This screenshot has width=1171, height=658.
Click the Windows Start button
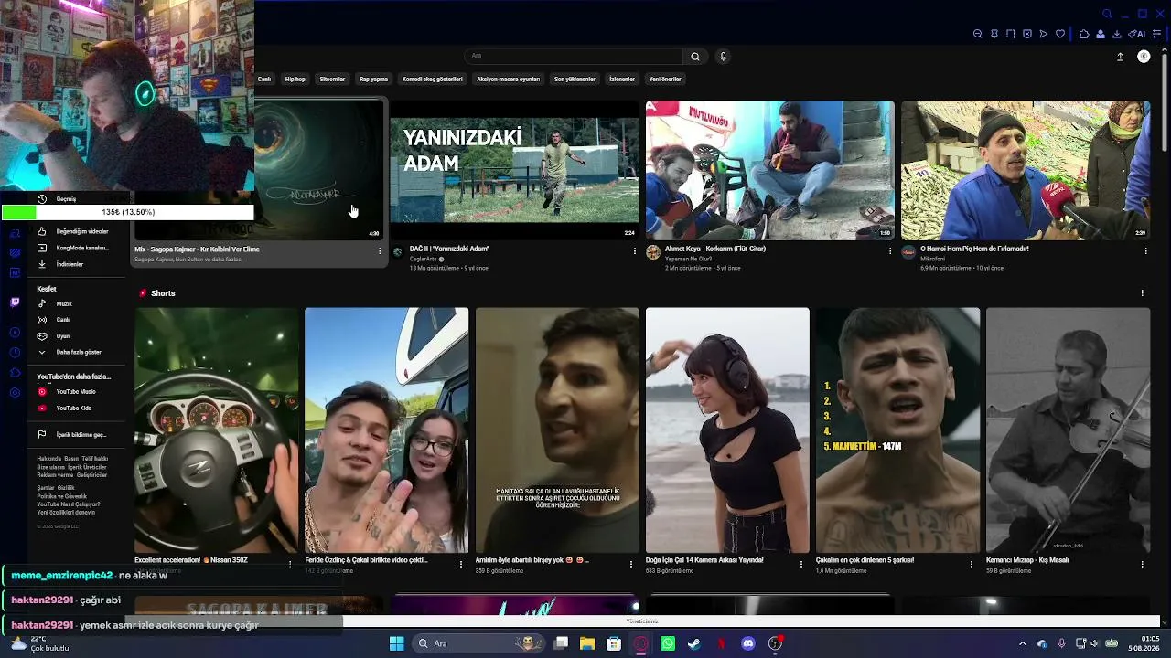tap(396, 643)
